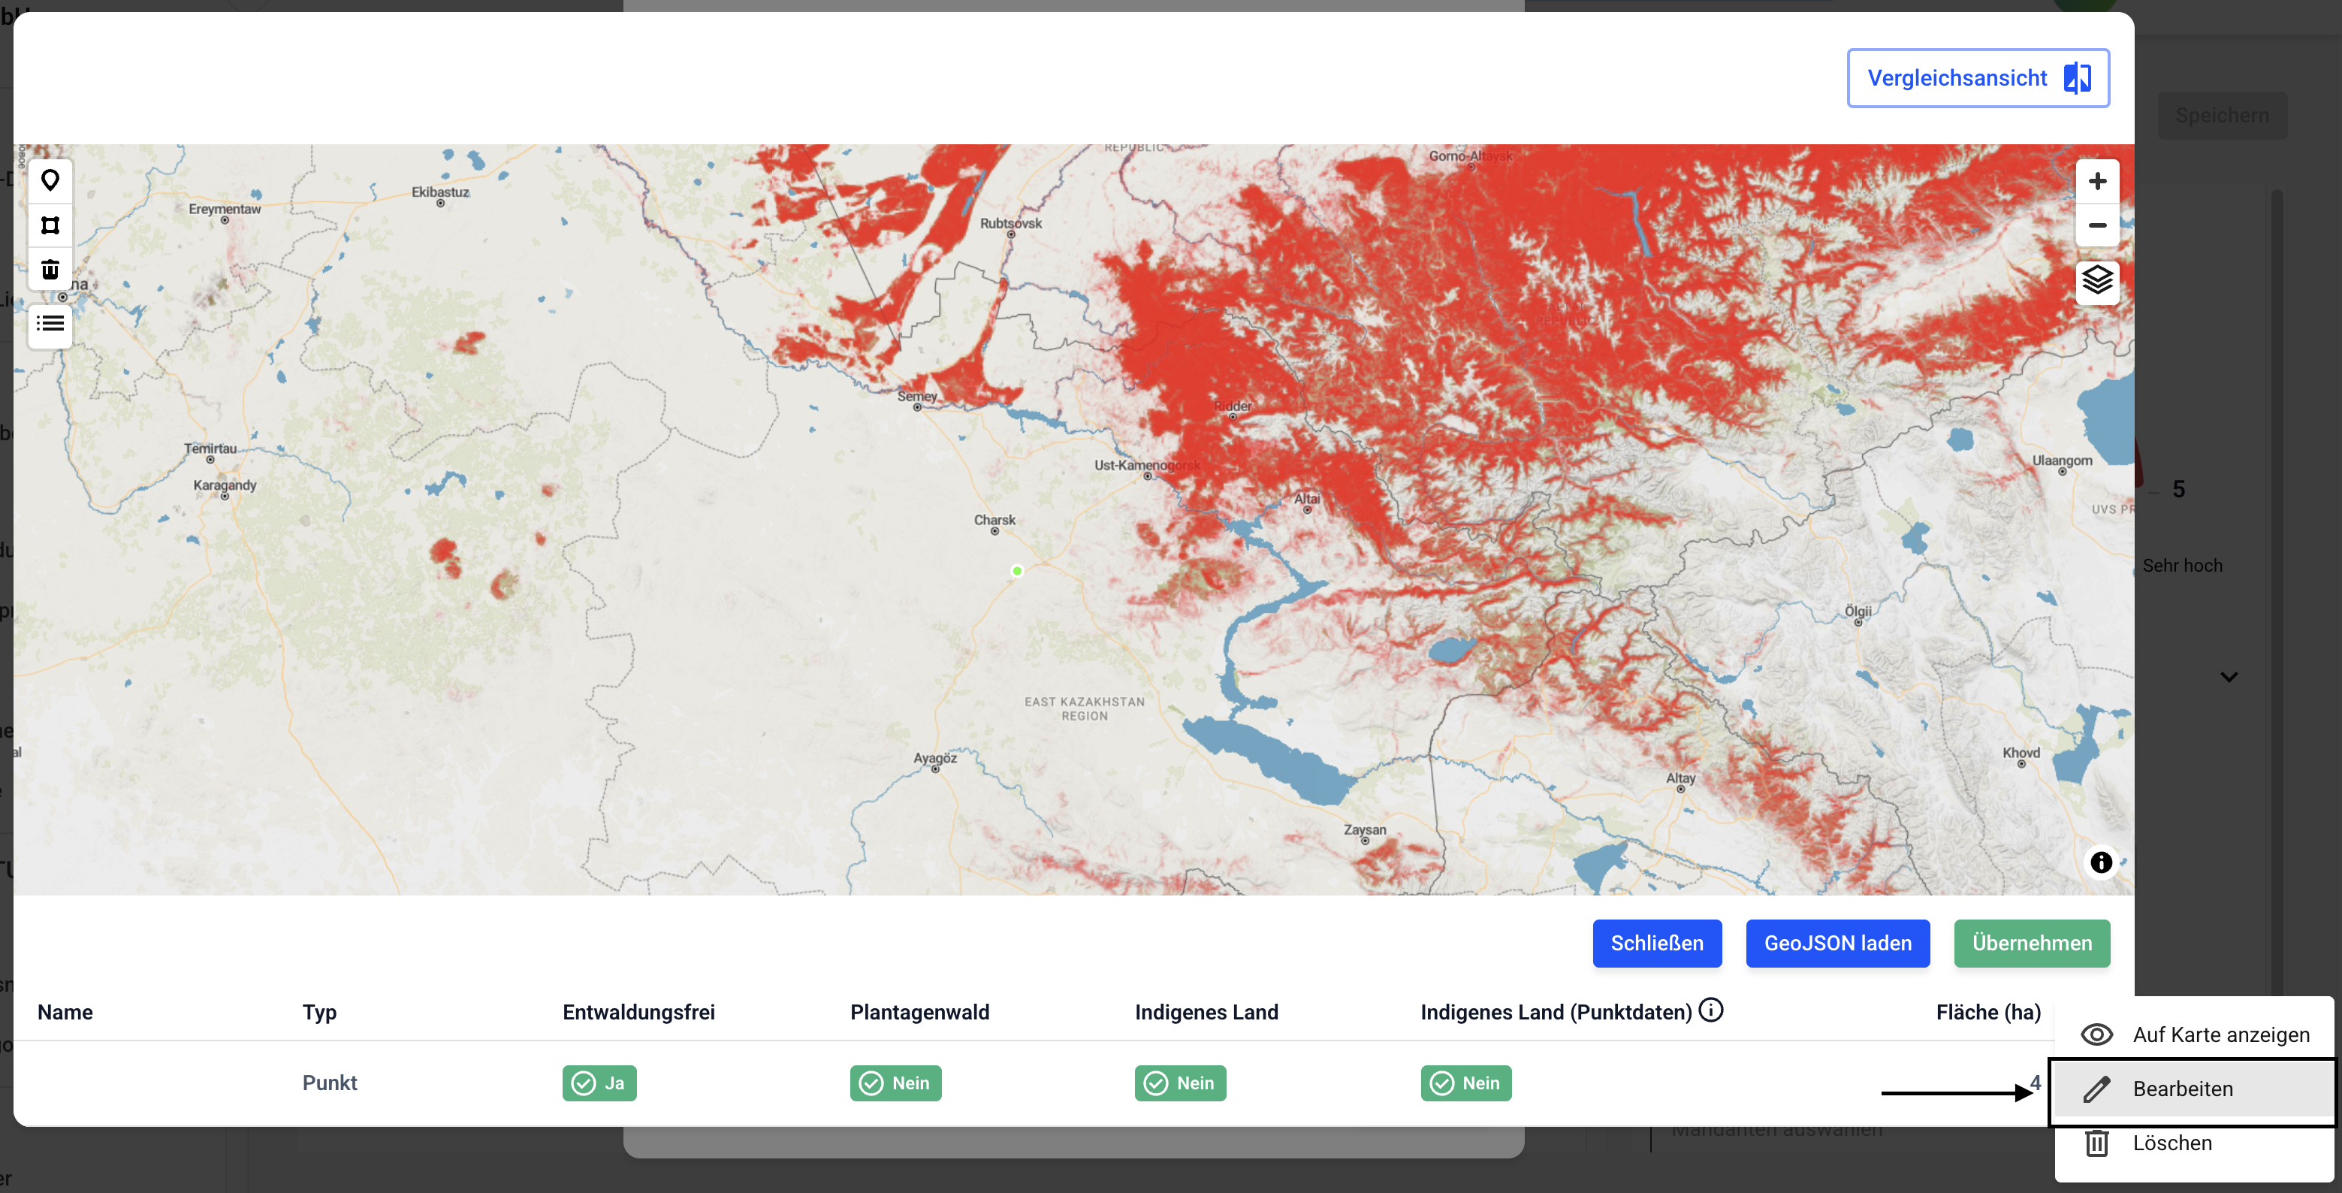Zoom in with the plus button

[2096, 181]
